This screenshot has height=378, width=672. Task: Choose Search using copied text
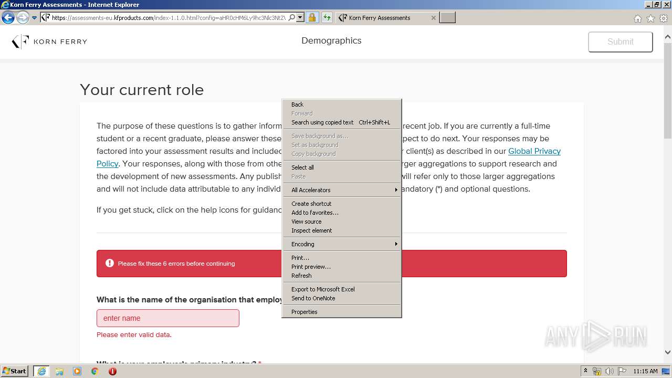tap(342, 122)
